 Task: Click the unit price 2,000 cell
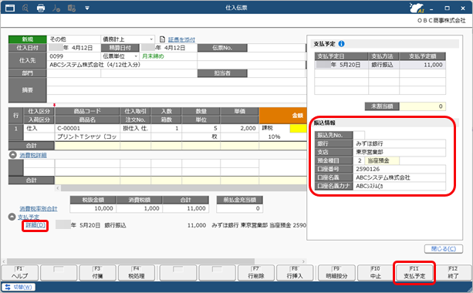pos(239,128)
